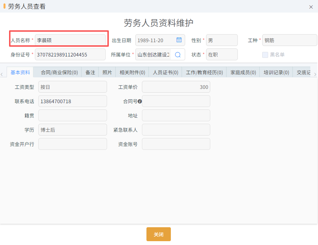Image resolution: width=318 pixels, height=245 pixels.
Task: Click the 联系电话 field with 13864700718
Action: [x=73, y=101]
